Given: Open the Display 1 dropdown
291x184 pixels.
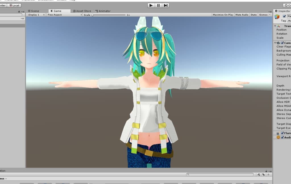Looking at the screenshot, I should 36,15.
